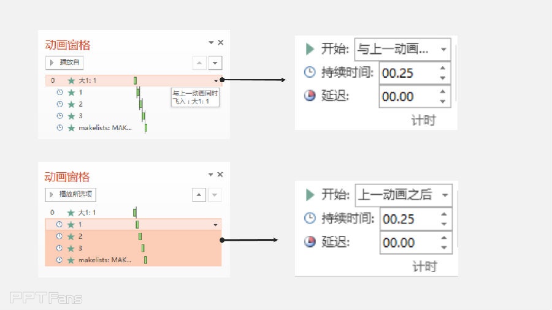Viewport: 552px width, 310px height.
Task: Close the upper 动画窗格 pane with the X
Action: point(221,43)
